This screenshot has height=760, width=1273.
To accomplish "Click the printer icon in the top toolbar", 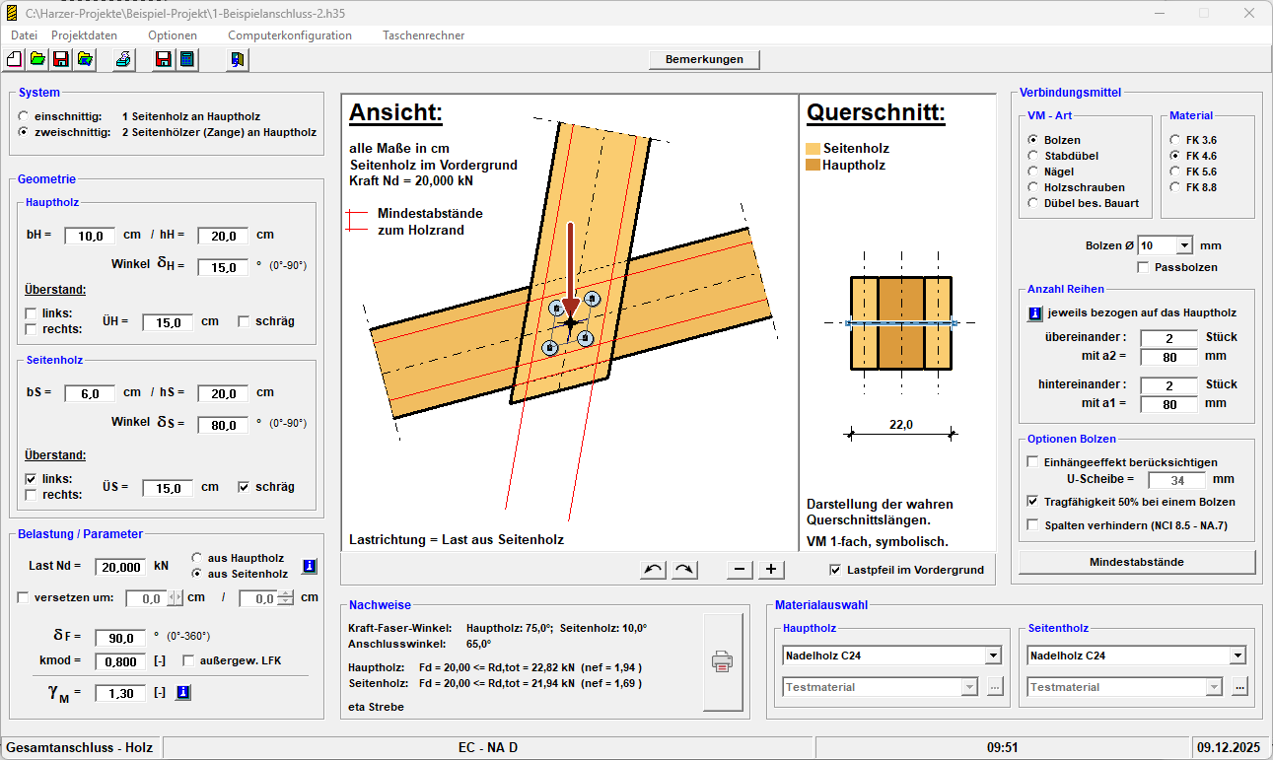I will (123, 59).
